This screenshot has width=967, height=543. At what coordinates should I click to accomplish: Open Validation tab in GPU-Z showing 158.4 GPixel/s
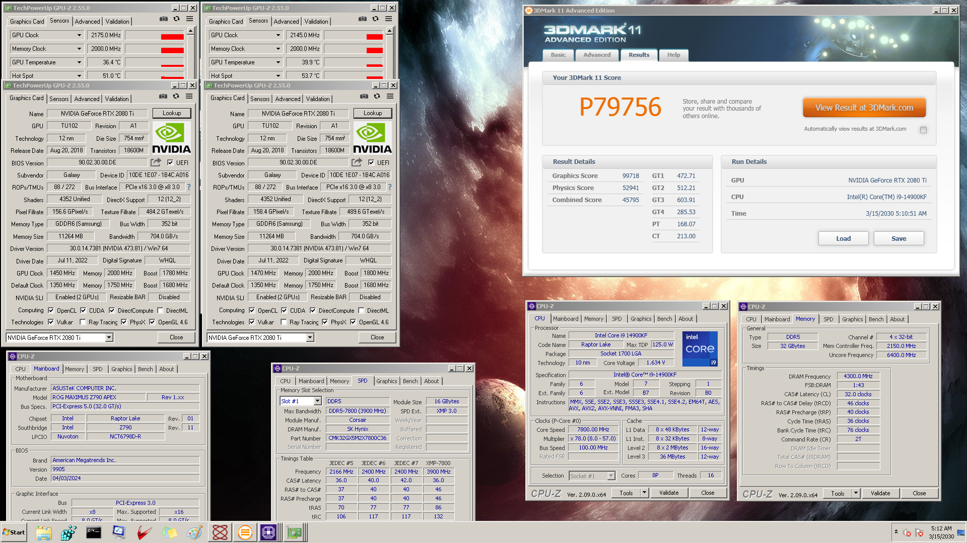318,99
